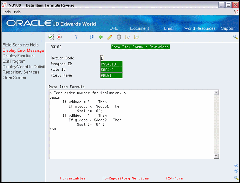Click the import arrow toolbar icon
This screenshot has width=240, height=183.
[128, 37]
